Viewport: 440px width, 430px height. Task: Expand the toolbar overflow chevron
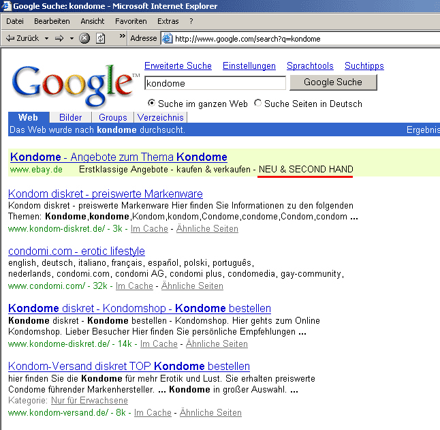tap(122, 36)
